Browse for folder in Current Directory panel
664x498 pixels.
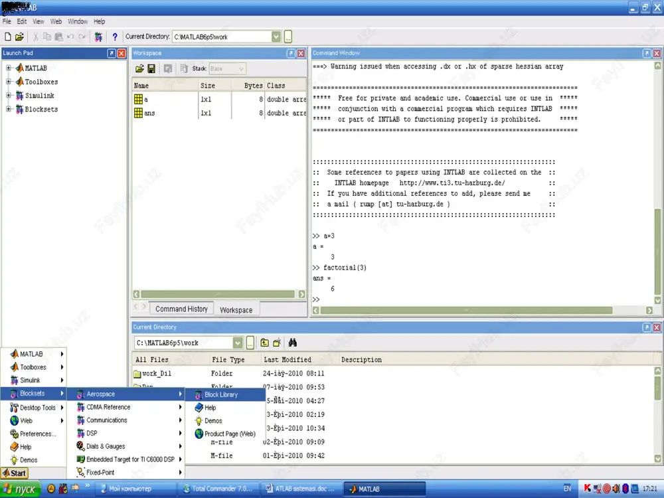tap(250, 343)
